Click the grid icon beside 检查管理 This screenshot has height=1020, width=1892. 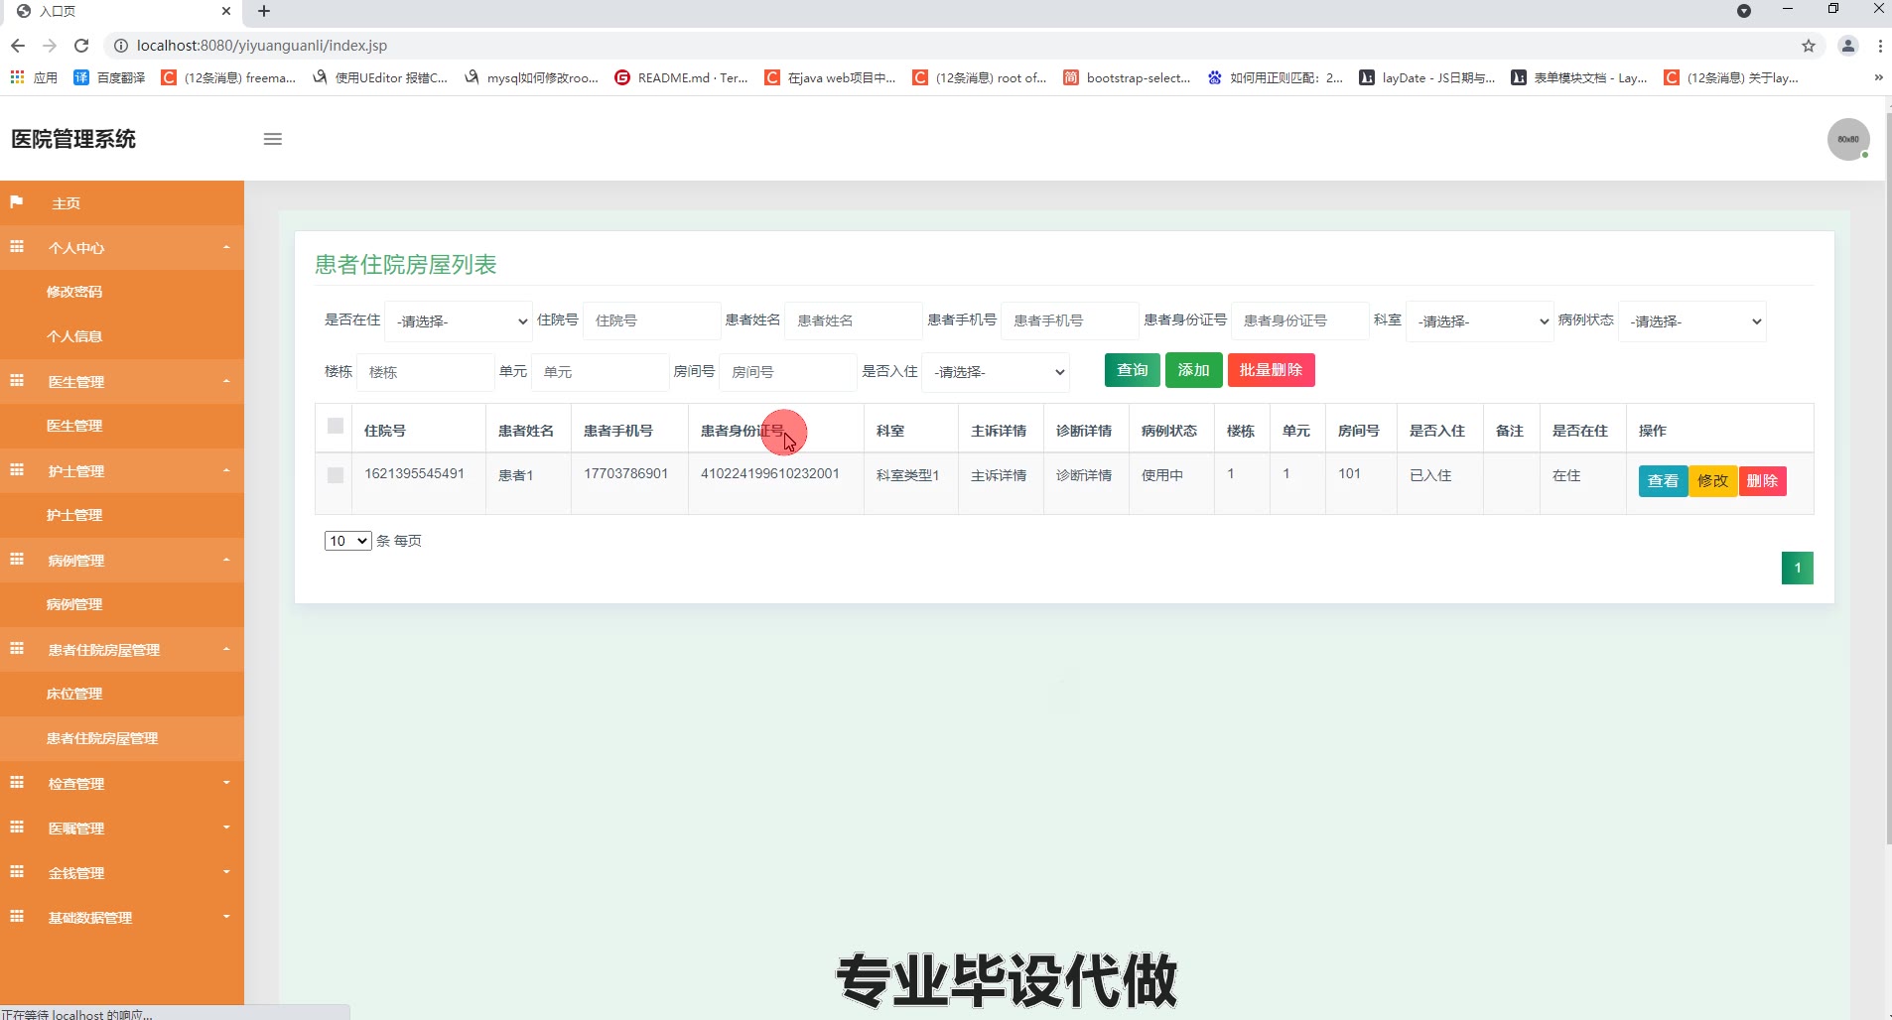(x=17, y=783)
